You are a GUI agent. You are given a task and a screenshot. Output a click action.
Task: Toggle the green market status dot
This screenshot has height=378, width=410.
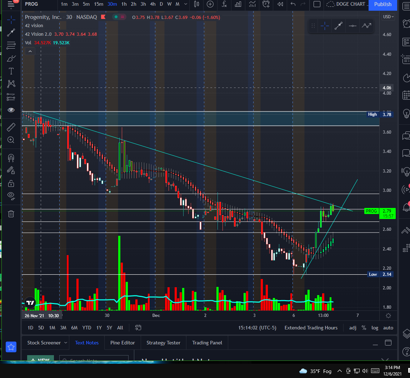tap(116, 17)
